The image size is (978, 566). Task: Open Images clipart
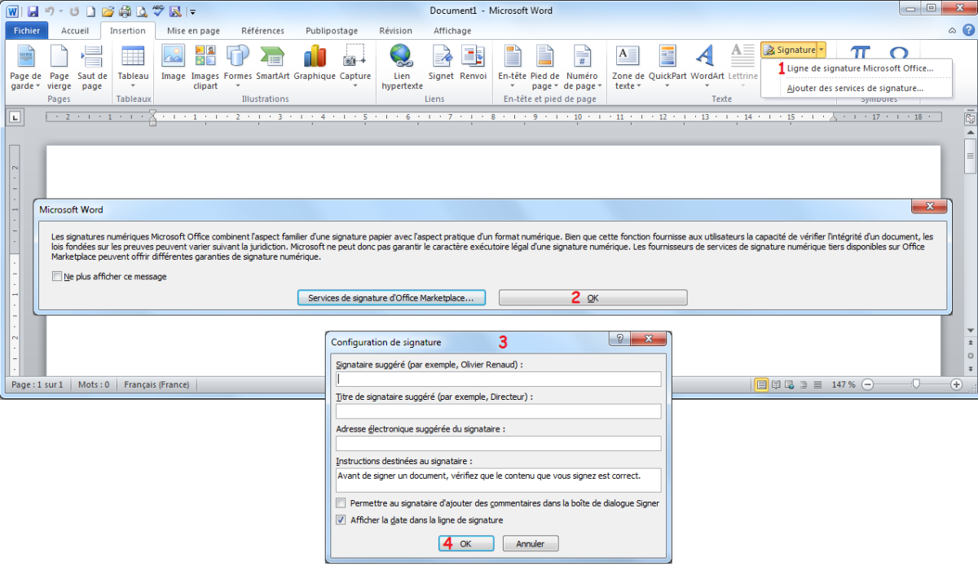[205, 68]
